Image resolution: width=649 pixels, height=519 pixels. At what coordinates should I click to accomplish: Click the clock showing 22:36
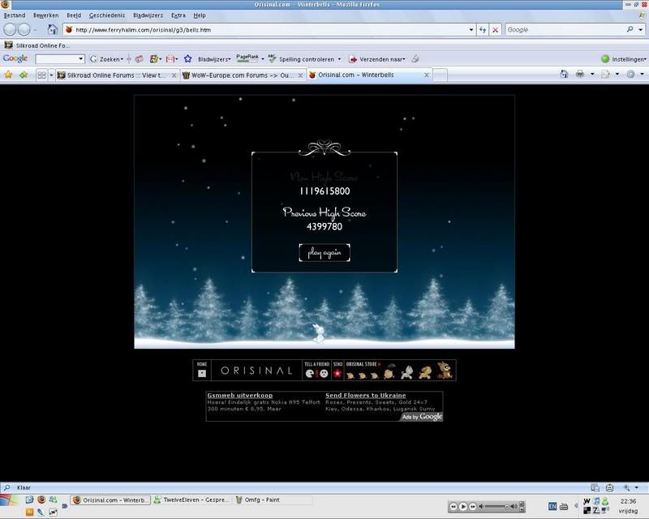tap(628, 501)
